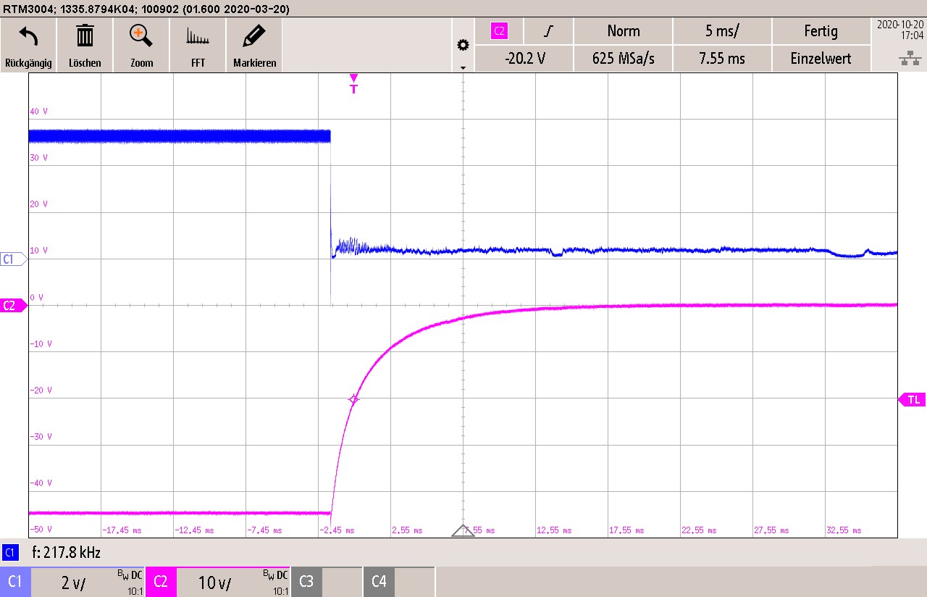The image size is (927, 597).
Task: Open the network connection icon
Action: click(x=910, y=59)
